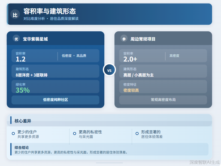Screen dimensions: 221x166
Task: Click subtitle 对比维度分析 · 居住品质深度解读
Action: tap(51, 19)
